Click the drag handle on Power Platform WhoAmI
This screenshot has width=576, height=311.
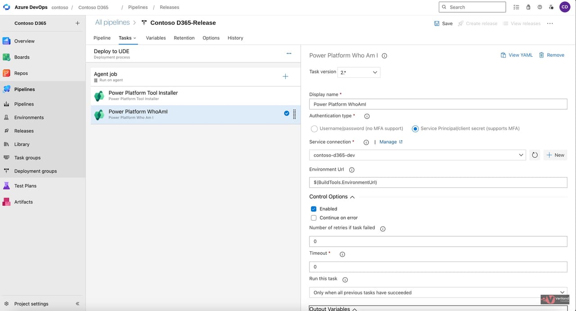(294, 114)
